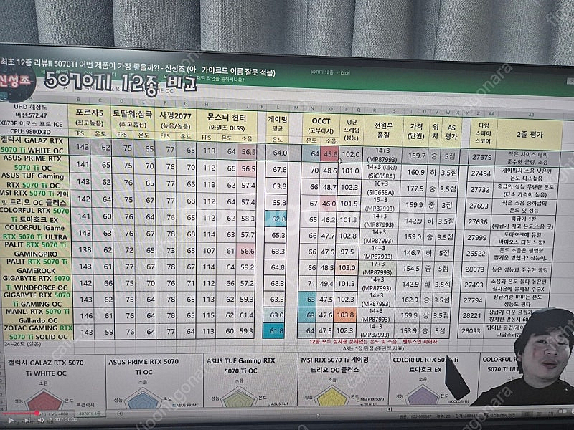Select the 포르자5 column header
Viewport: 574px width, 430px height.
(89, 117)
